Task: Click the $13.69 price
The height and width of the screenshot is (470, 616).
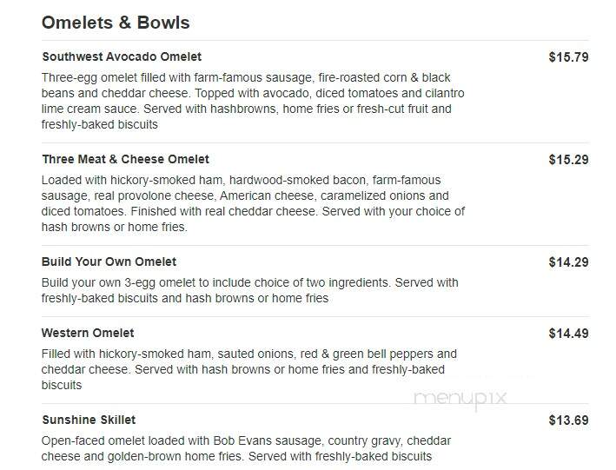Action: 568,420
